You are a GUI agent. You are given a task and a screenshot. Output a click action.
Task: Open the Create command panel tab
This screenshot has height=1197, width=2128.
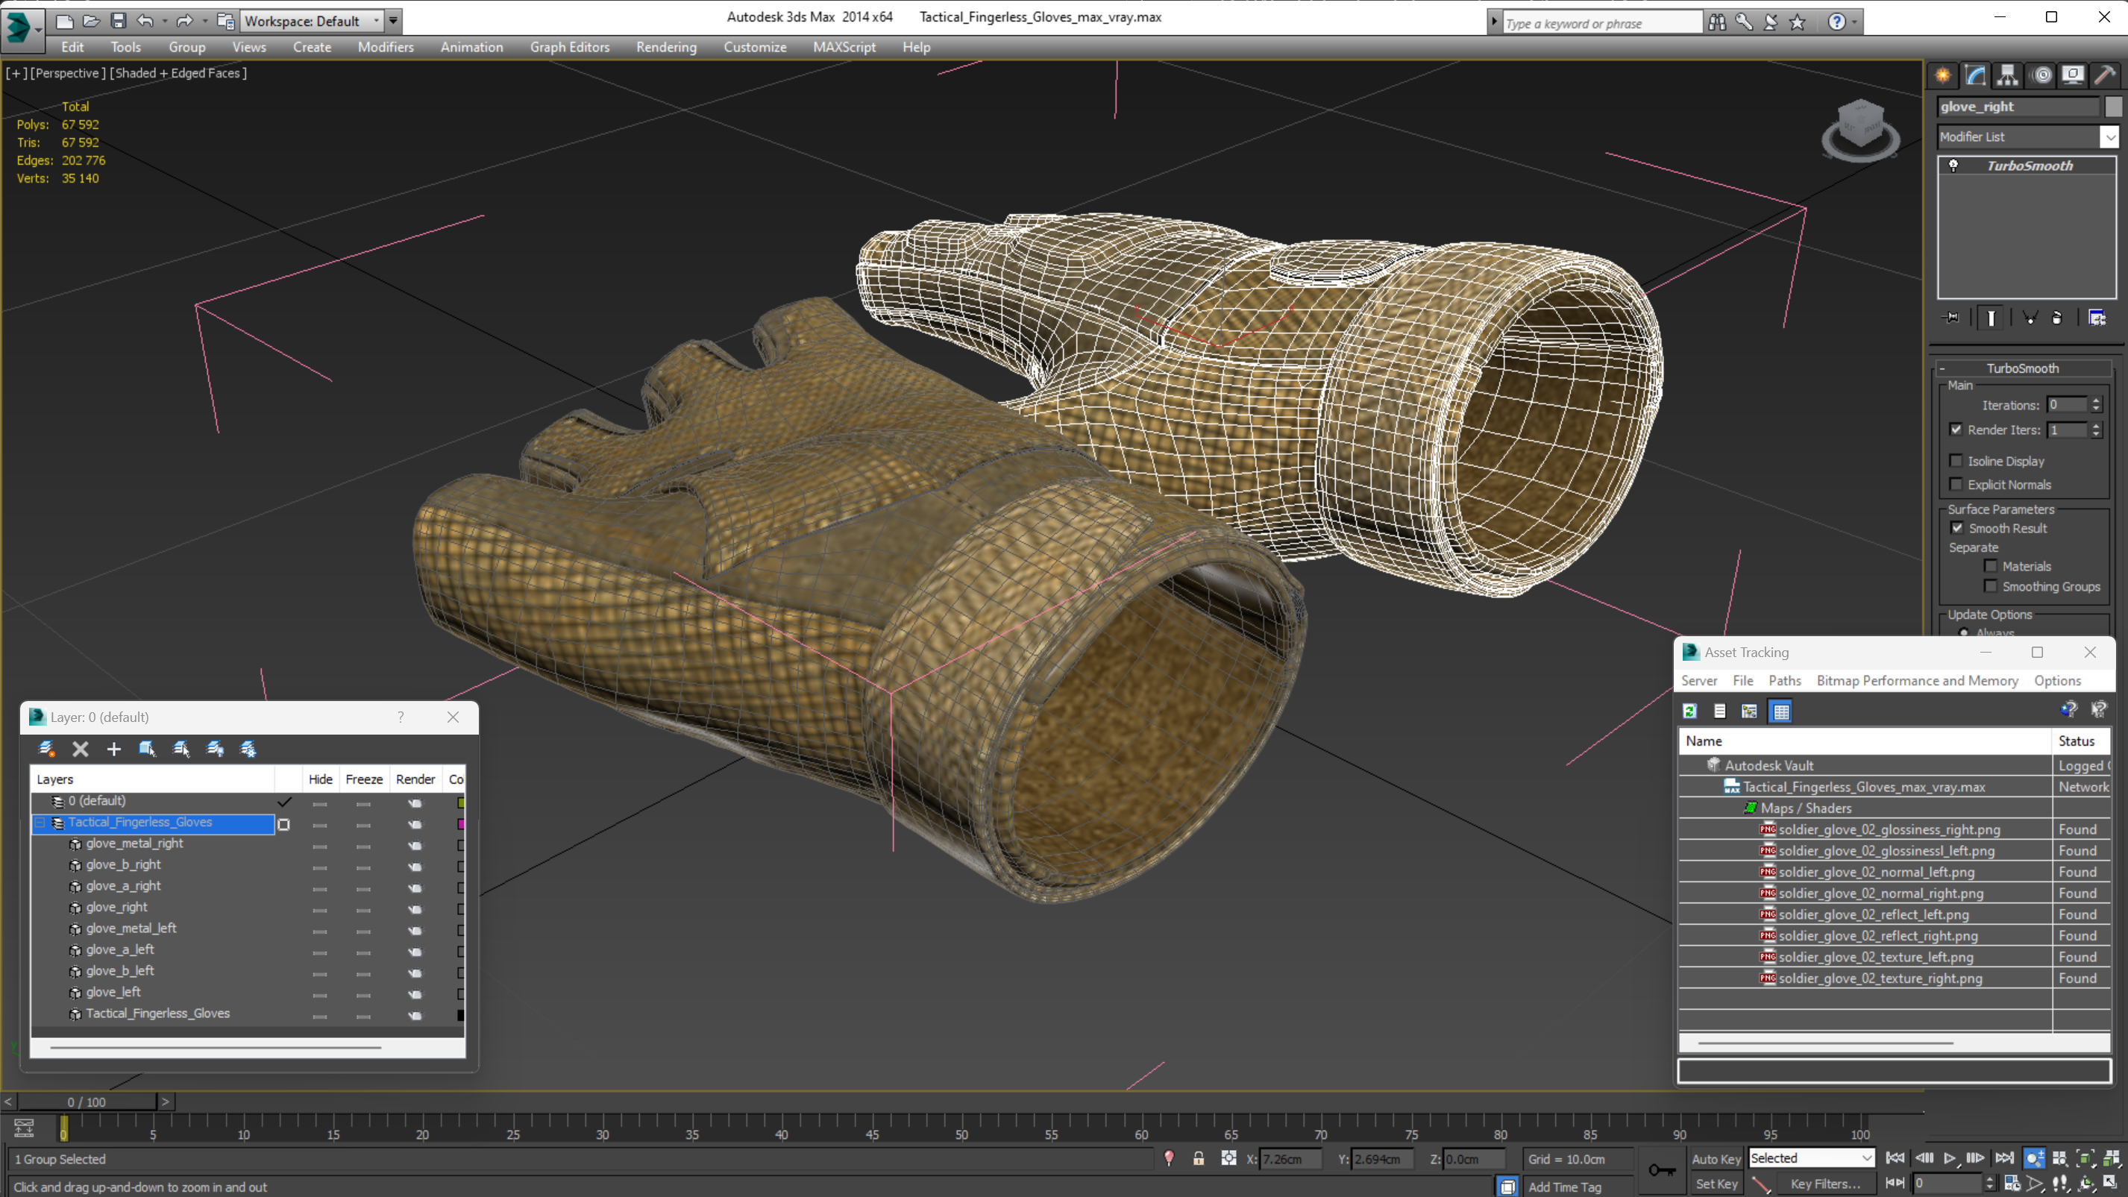(1943, 75)
